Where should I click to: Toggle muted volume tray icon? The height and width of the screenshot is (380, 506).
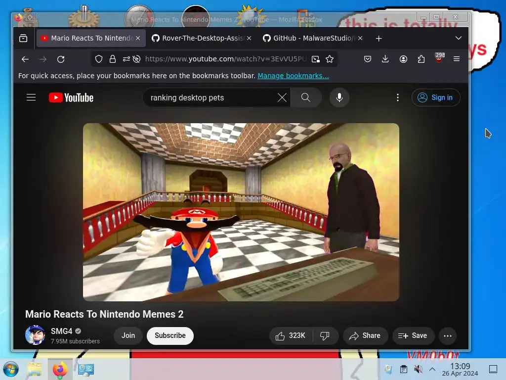418,369
